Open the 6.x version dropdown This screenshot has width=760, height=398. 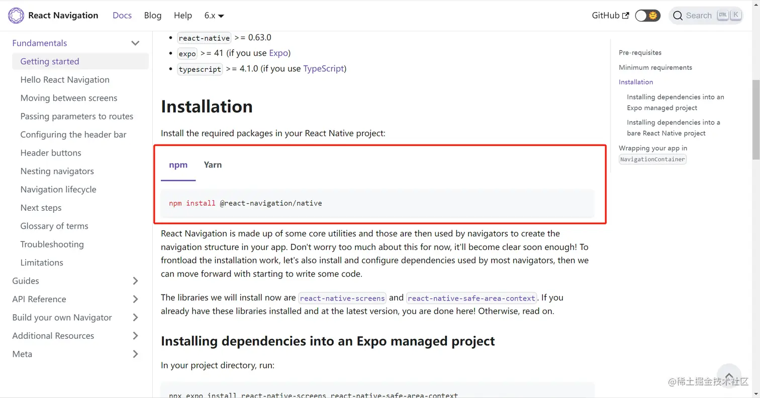(x=214, y=16)
